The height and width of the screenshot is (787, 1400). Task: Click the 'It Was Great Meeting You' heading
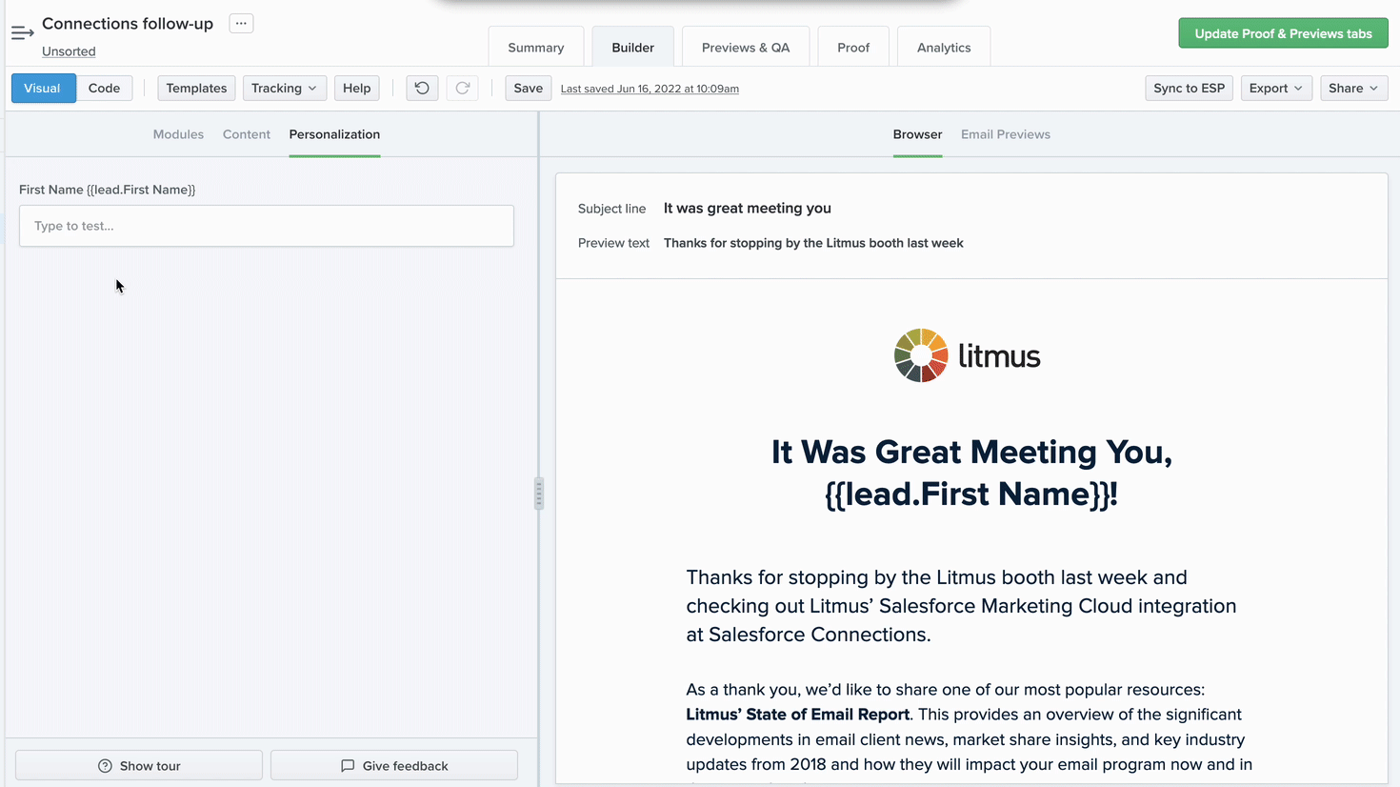[971, 473]
